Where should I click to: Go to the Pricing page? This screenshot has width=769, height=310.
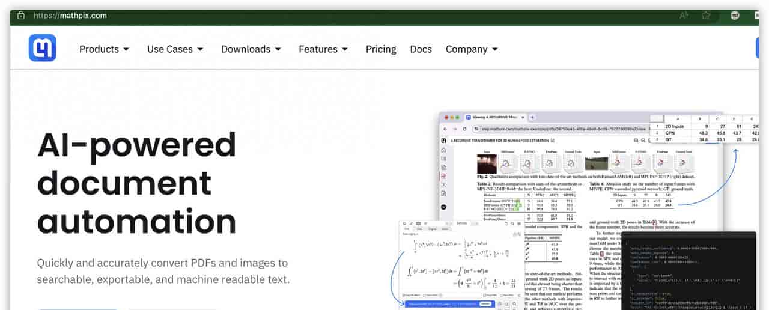point(381,49)
